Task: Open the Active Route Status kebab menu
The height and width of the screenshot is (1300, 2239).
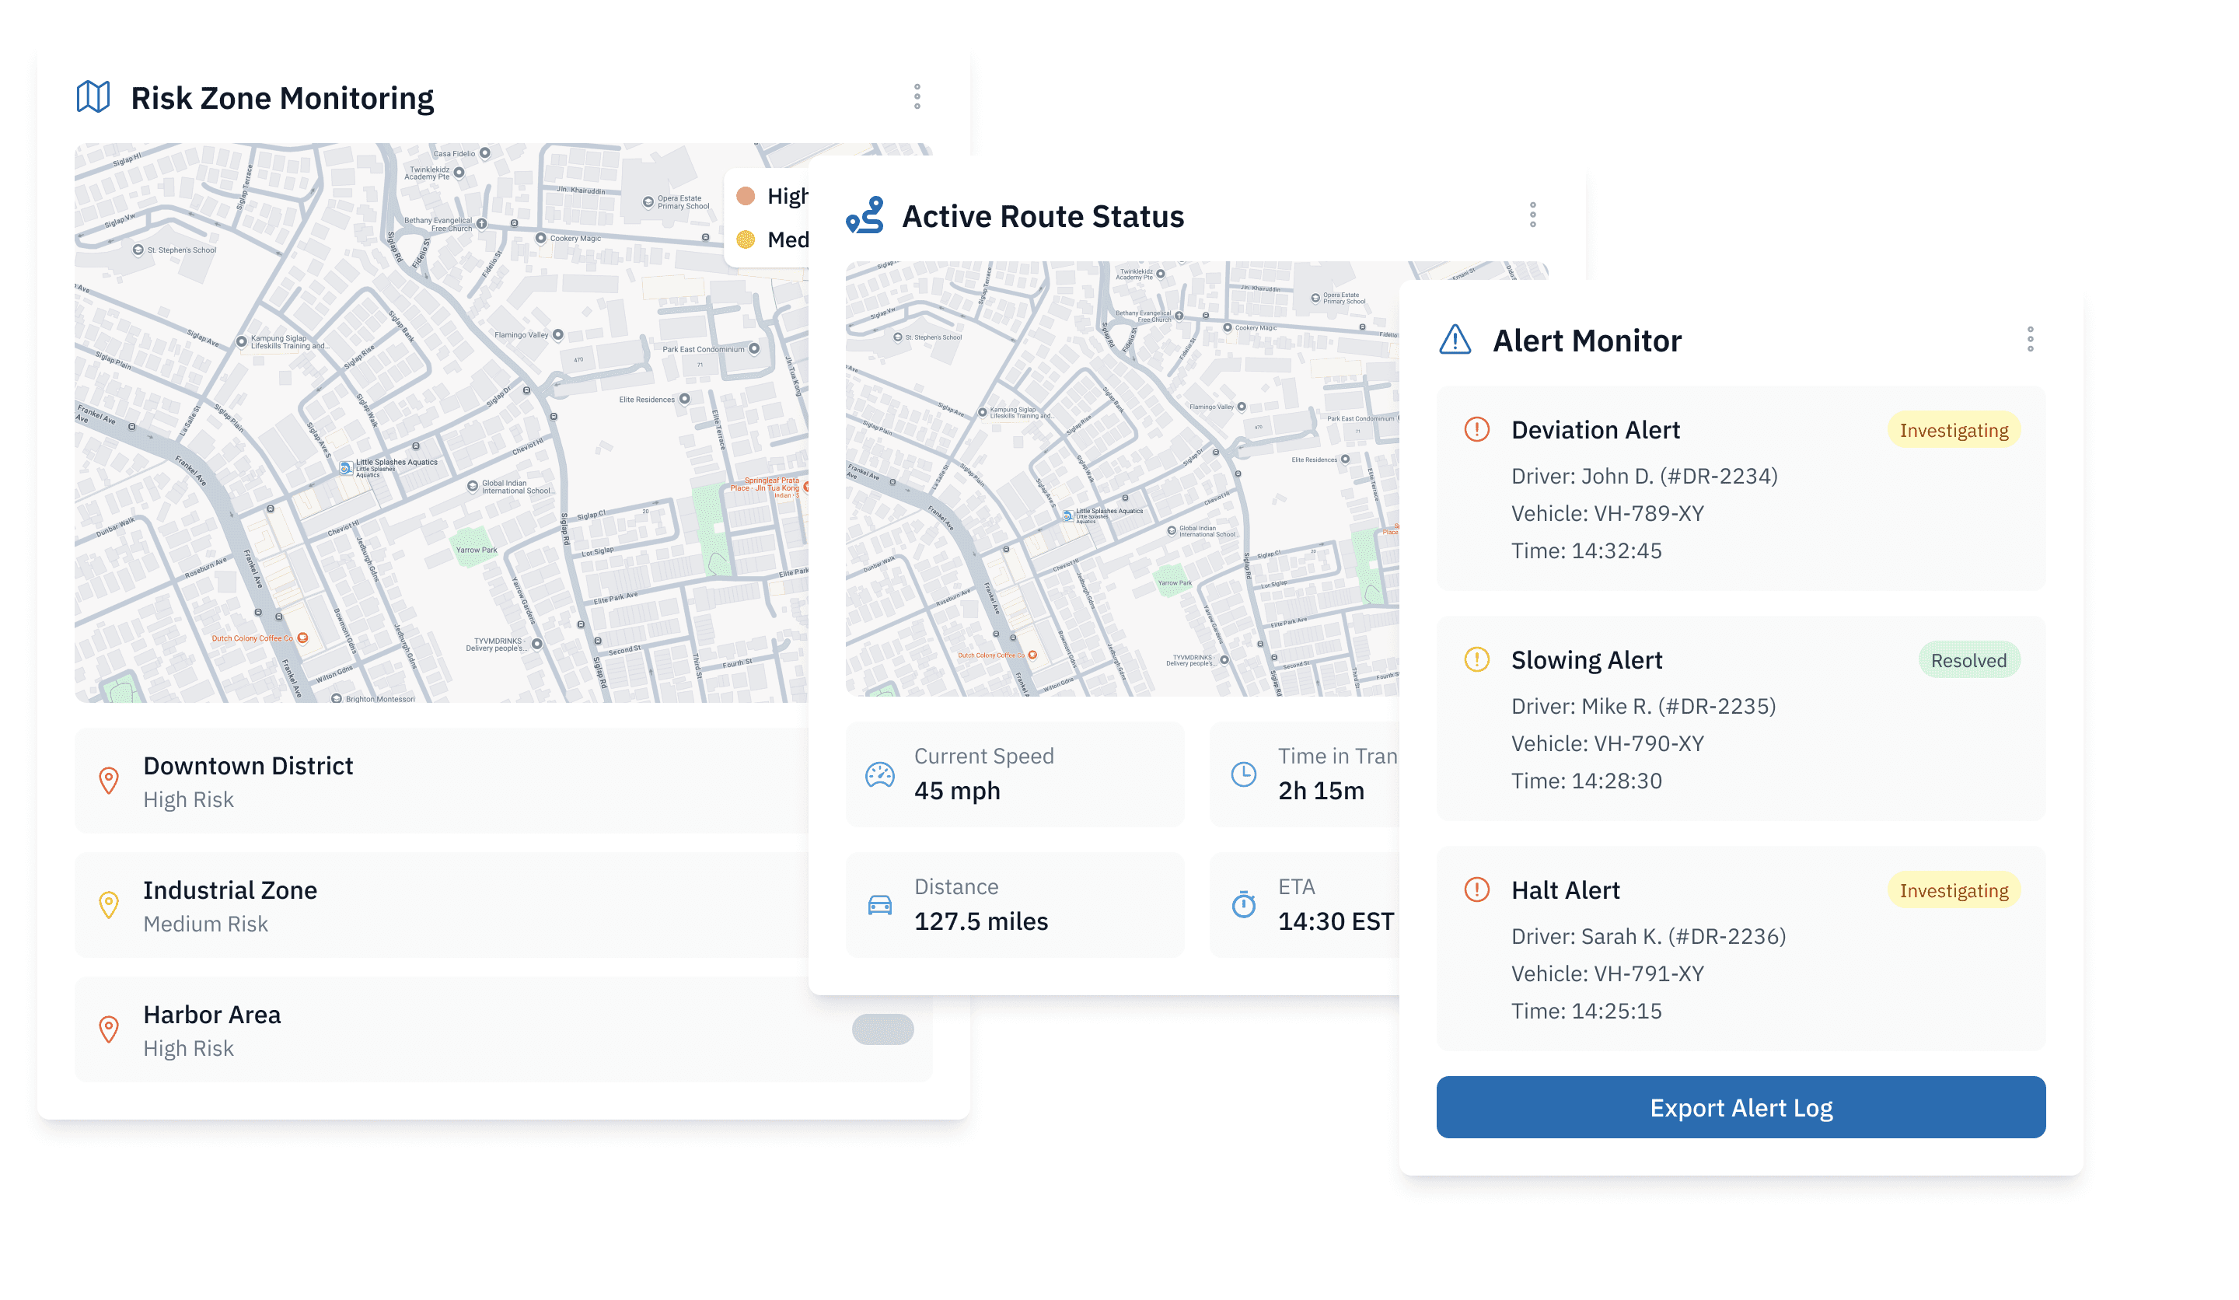Action: click(1532, 215)
